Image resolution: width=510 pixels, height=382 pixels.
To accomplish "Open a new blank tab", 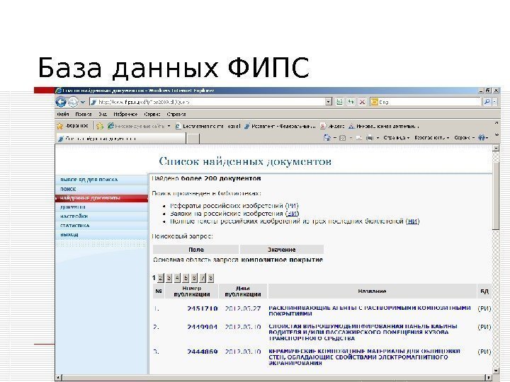I will click(x=193, y=139).
